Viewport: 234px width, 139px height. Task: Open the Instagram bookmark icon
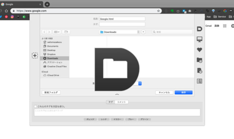click(12, 17)
